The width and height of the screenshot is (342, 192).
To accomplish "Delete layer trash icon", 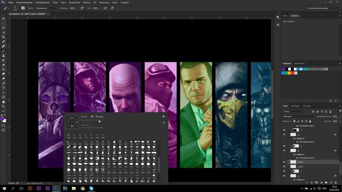I will (336, 182).
